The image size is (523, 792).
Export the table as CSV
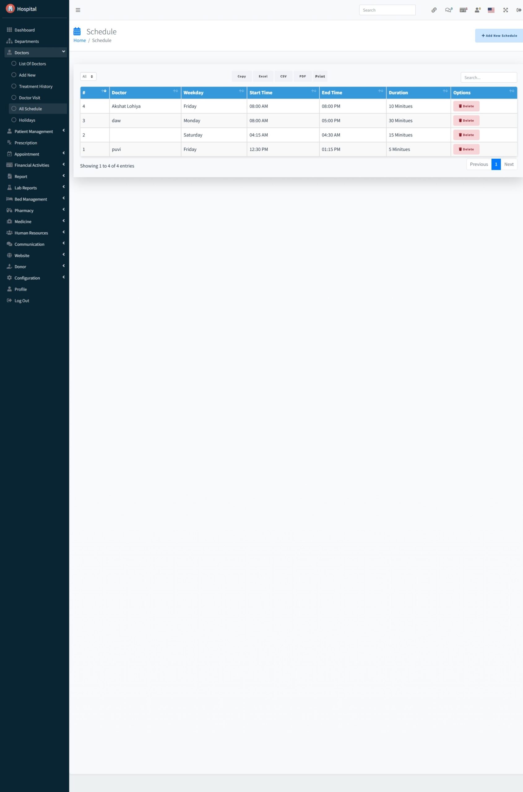283,76
